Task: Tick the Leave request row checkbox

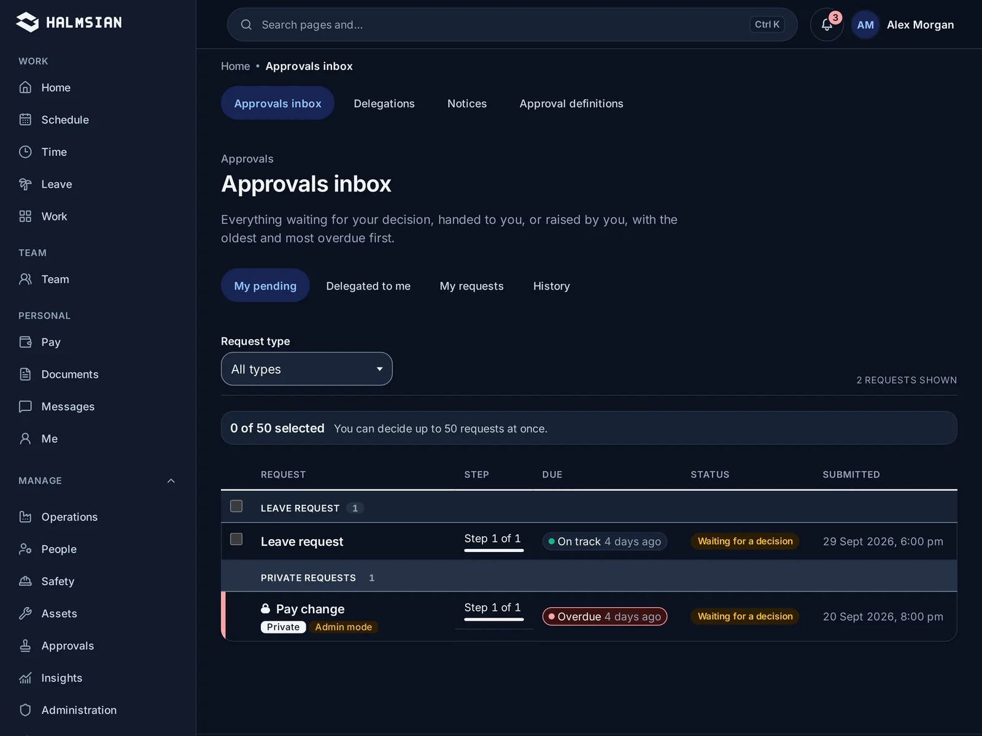Action: [236, 539]
